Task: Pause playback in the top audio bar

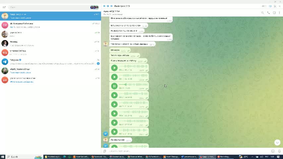Action: [108, 6]
